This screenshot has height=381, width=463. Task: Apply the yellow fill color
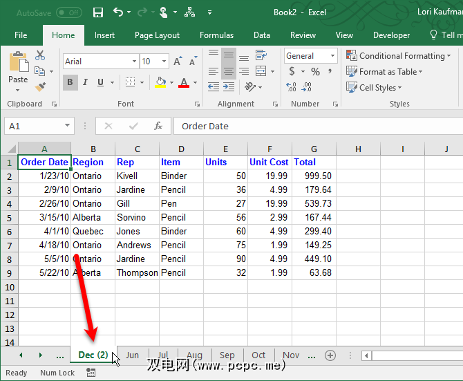point(160,82)
